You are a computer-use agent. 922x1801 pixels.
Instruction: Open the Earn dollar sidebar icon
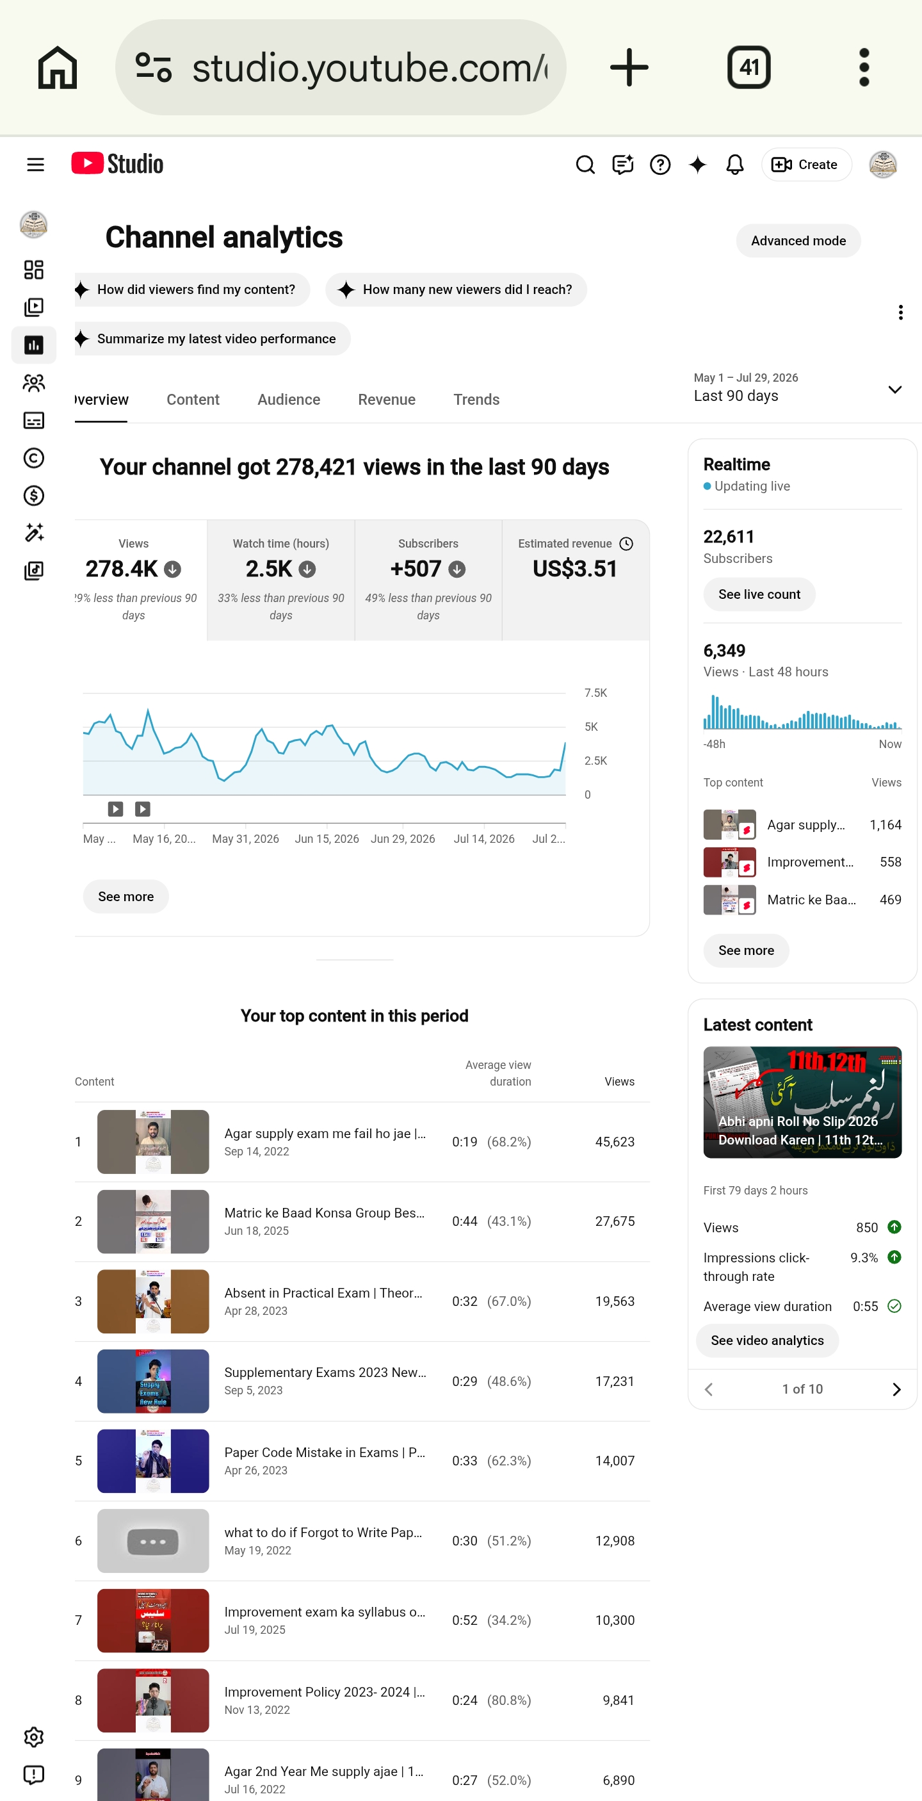(33, 496)
